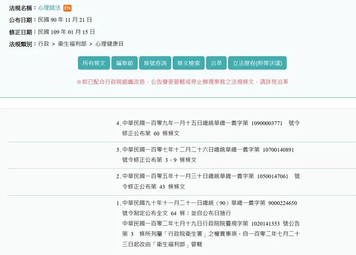Click the 修正日期 value 民國 109 年
This screenshot has height=255, width=356.
[66, 32]
